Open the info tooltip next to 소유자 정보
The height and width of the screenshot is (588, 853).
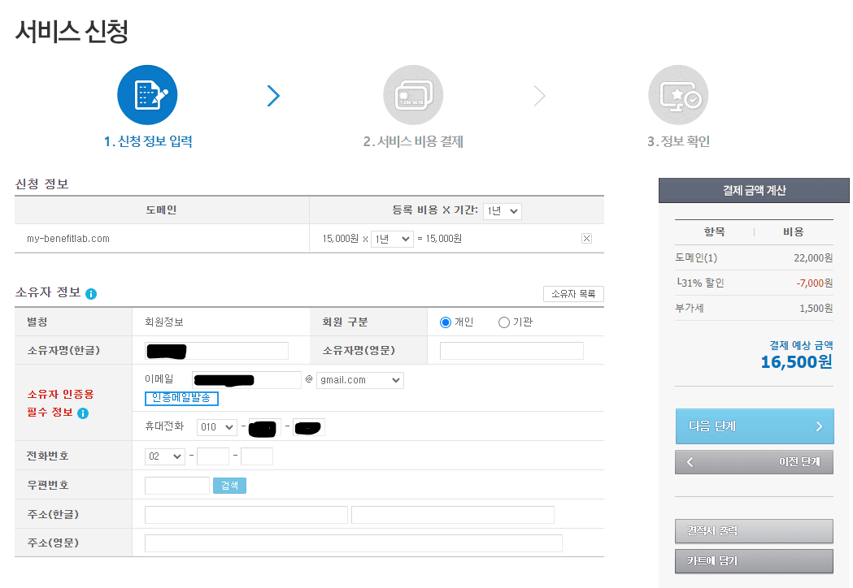[x=89, y=293]
